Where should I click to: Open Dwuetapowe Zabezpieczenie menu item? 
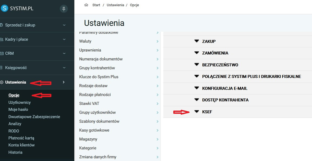tap(34, 117)
